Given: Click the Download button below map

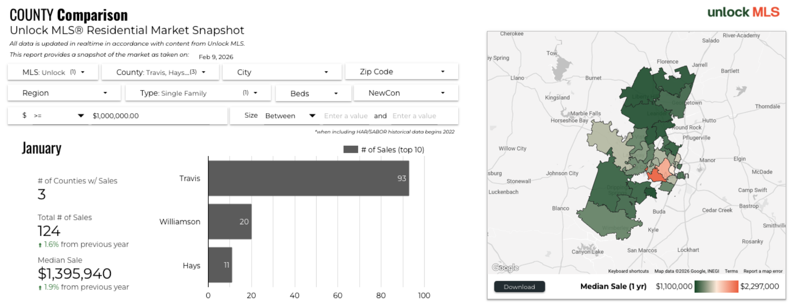Looking at the screenshot, I should (x=519, y=286).
